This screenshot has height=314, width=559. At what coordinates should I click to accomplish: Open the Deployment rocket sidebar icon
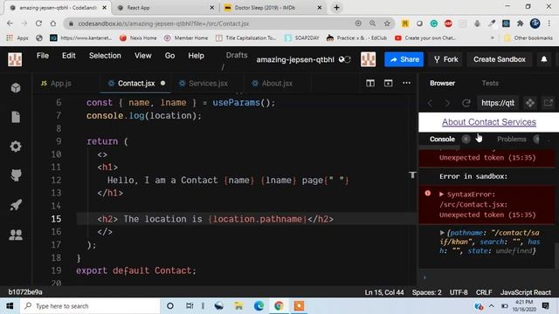point(16,205)
